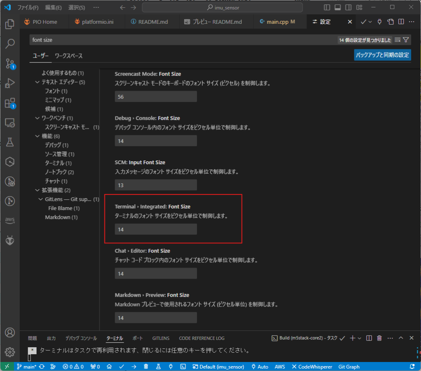Click the main branch in status bar

26,366
